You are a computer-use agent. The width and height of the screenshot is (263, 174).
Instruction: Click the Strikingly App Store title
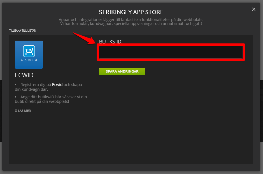click(131, 12)
